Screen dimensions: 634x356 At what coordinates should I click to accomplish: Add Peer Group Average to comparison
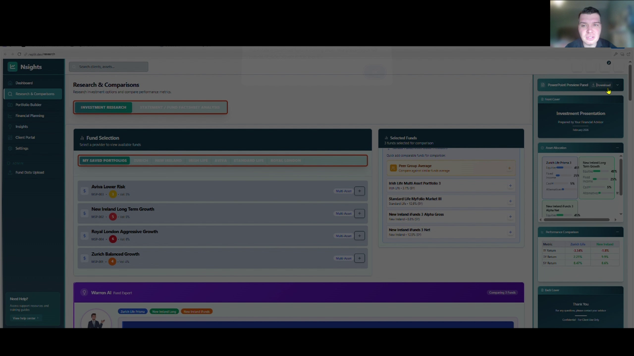[x=509, y=169]
